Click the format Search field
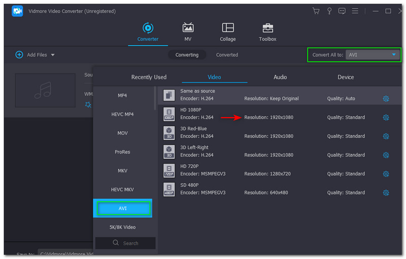 pos(125,243)
